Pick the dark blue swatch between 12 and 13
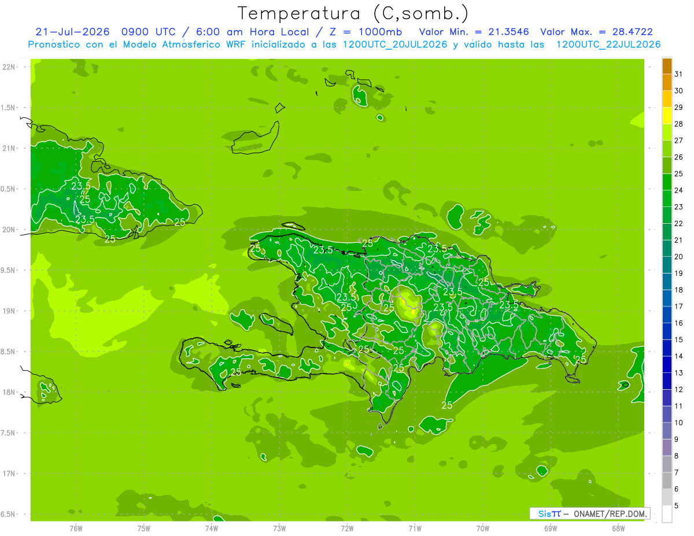 [667, 381]
